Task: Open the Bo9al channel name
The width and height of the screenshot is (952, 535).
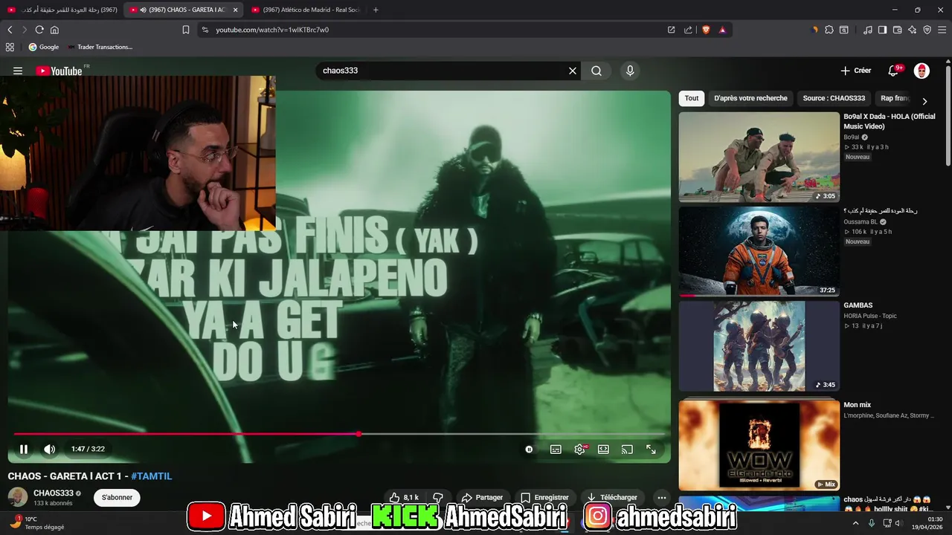Action: coord(851,137)
